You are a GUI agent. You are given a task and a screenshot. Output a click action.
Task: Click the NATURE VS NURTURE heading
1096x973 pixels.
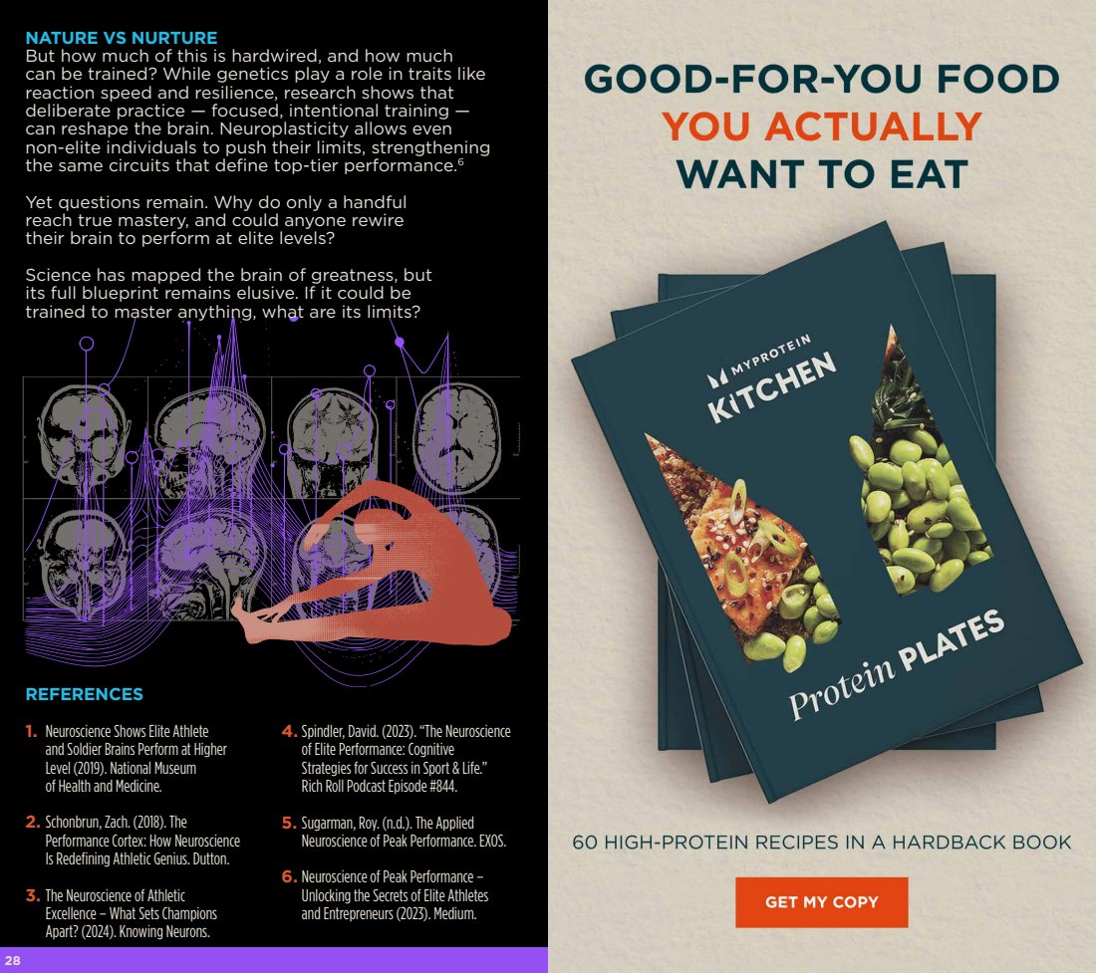(121, 38)
